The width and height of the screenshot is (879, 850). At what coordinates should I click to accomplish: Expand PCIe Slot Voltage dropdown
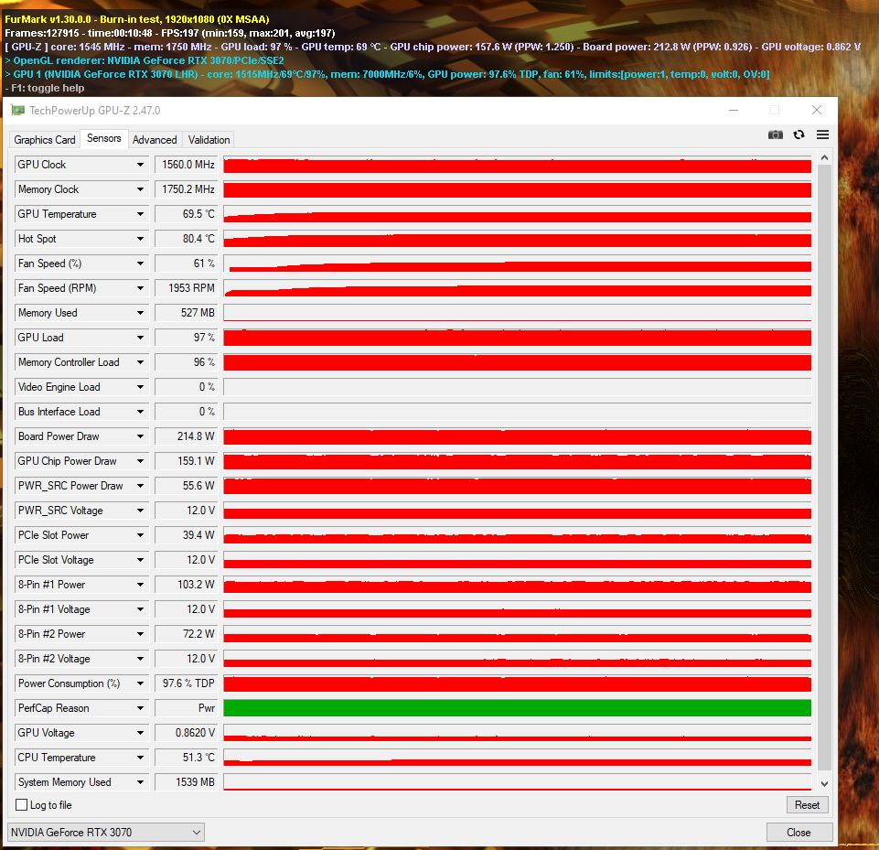click(140, 560)
